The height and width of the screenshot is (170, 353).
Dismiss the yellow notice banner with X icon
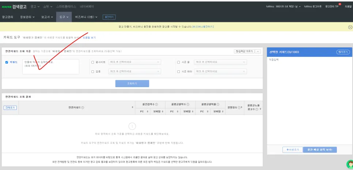coord(350,27)
